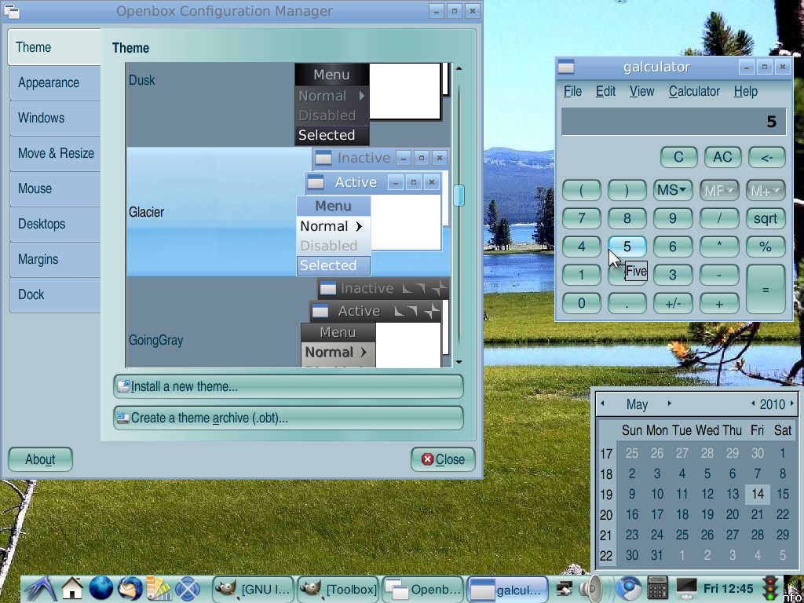The width and height of the screenshot is (804, 603).
Task: Go to the Move & Resize tab
Action: [55, 153]
